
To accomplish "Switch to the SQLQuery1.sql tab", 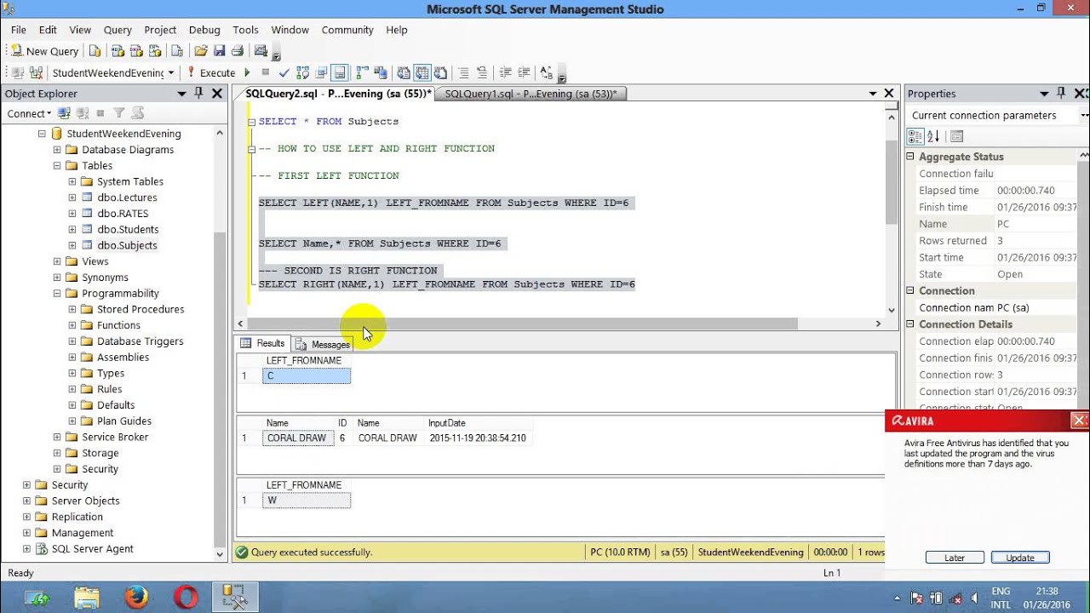I will click(x=531, y=94).
